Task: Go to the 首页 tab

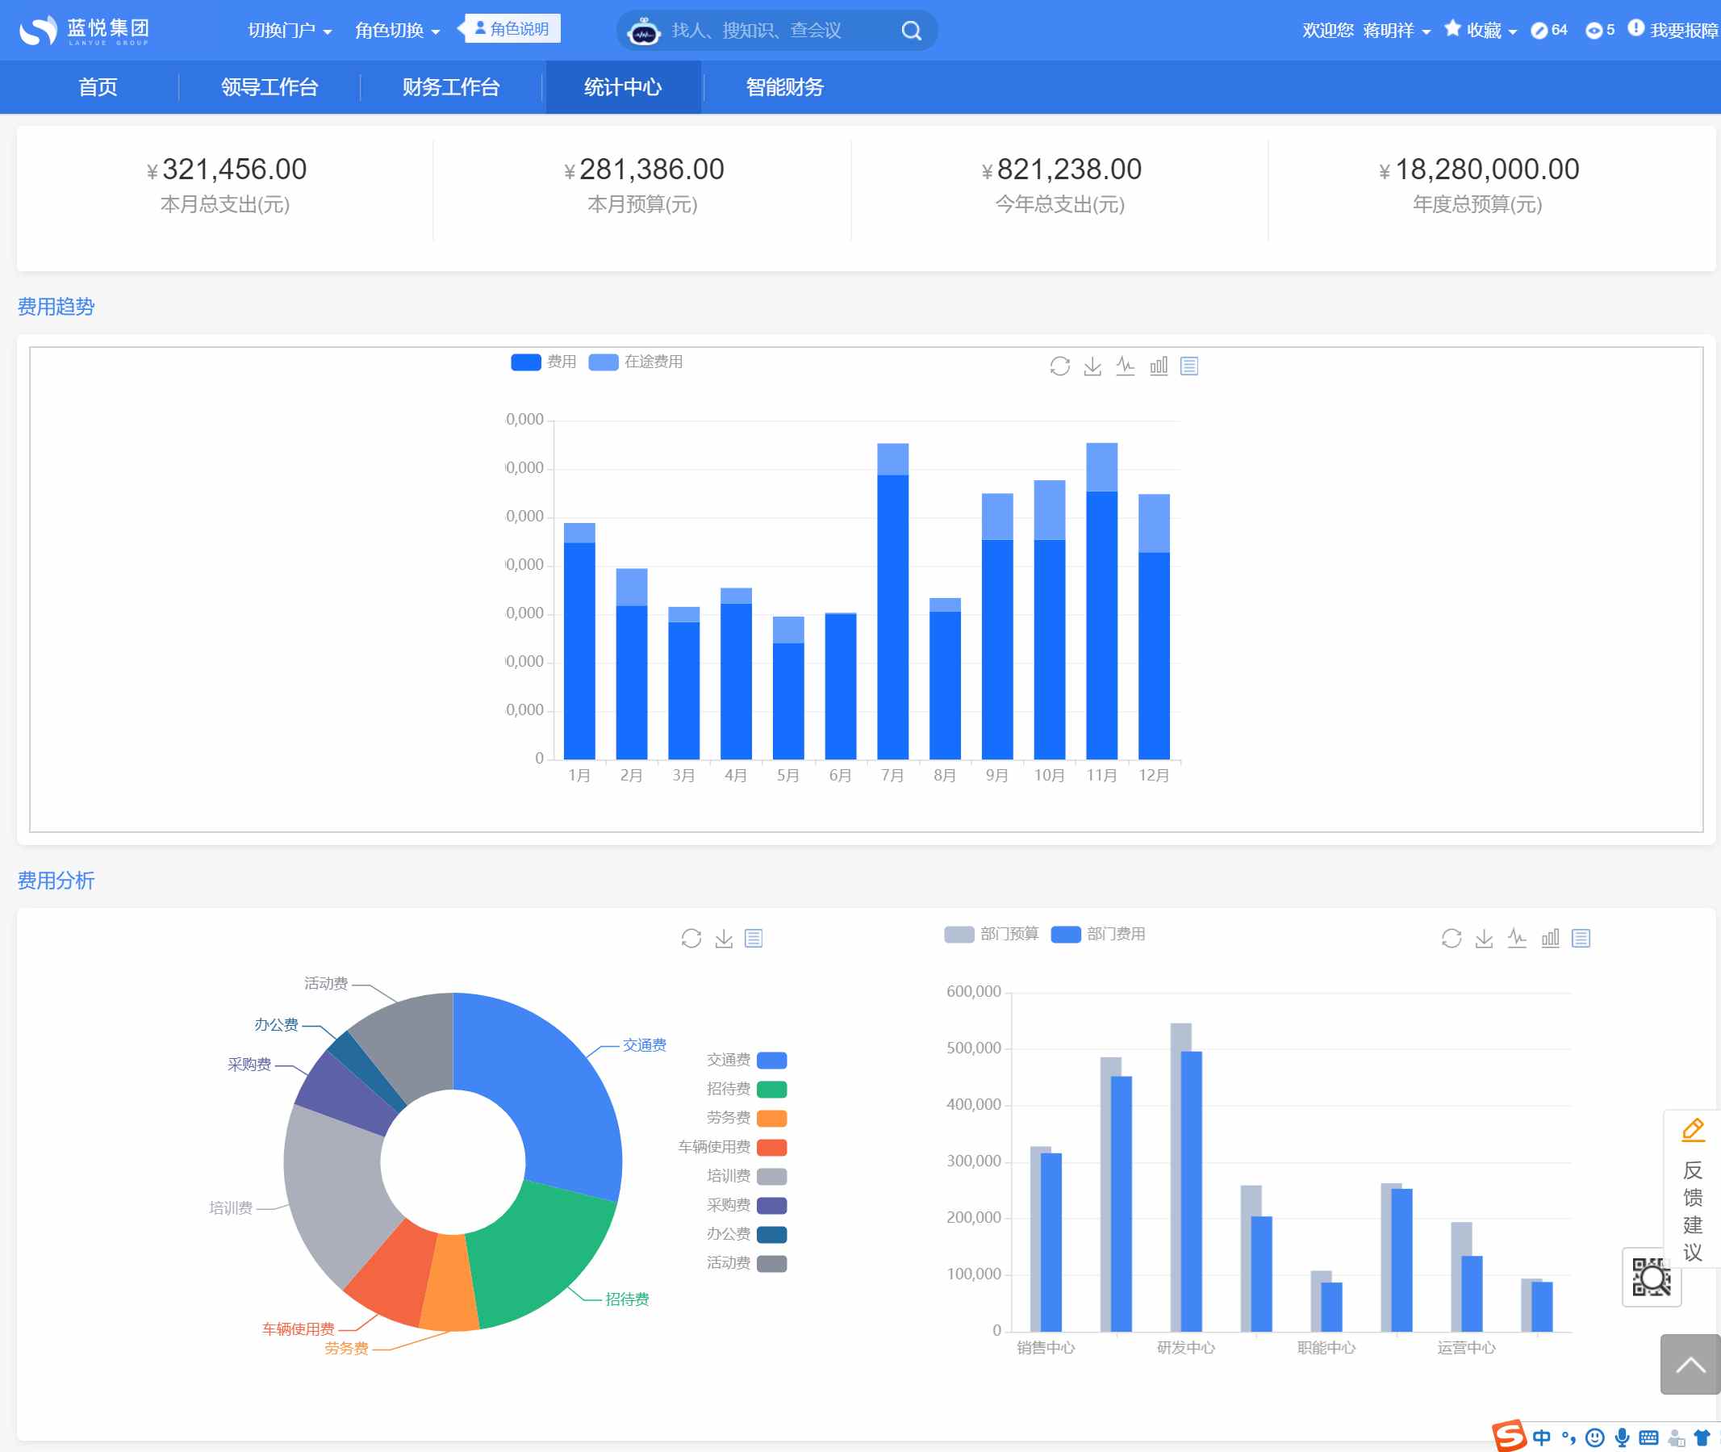Action: tap(98, 87)
